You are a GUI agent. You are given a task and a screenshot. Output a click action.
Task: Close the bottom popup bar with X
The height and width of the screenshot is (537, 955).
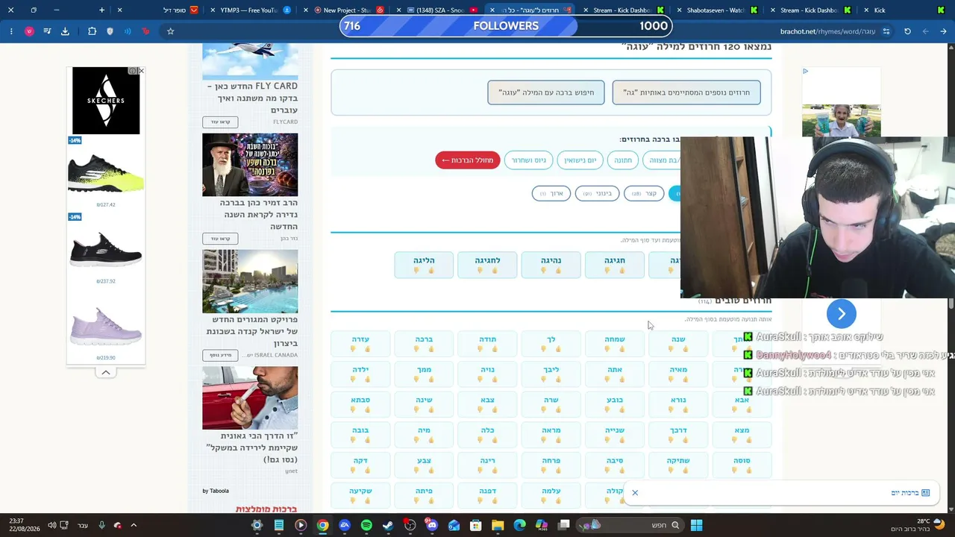(x=635, y=492)
